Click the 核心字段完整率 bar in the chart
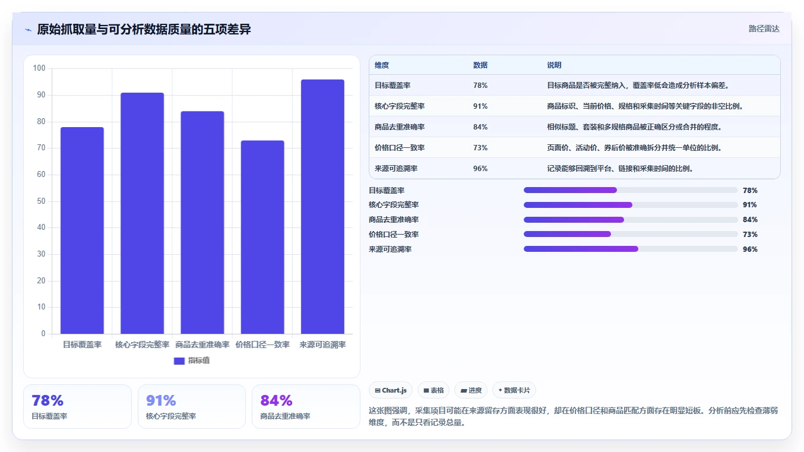Viewport: 804px width, 452px height. coord(142,213)
